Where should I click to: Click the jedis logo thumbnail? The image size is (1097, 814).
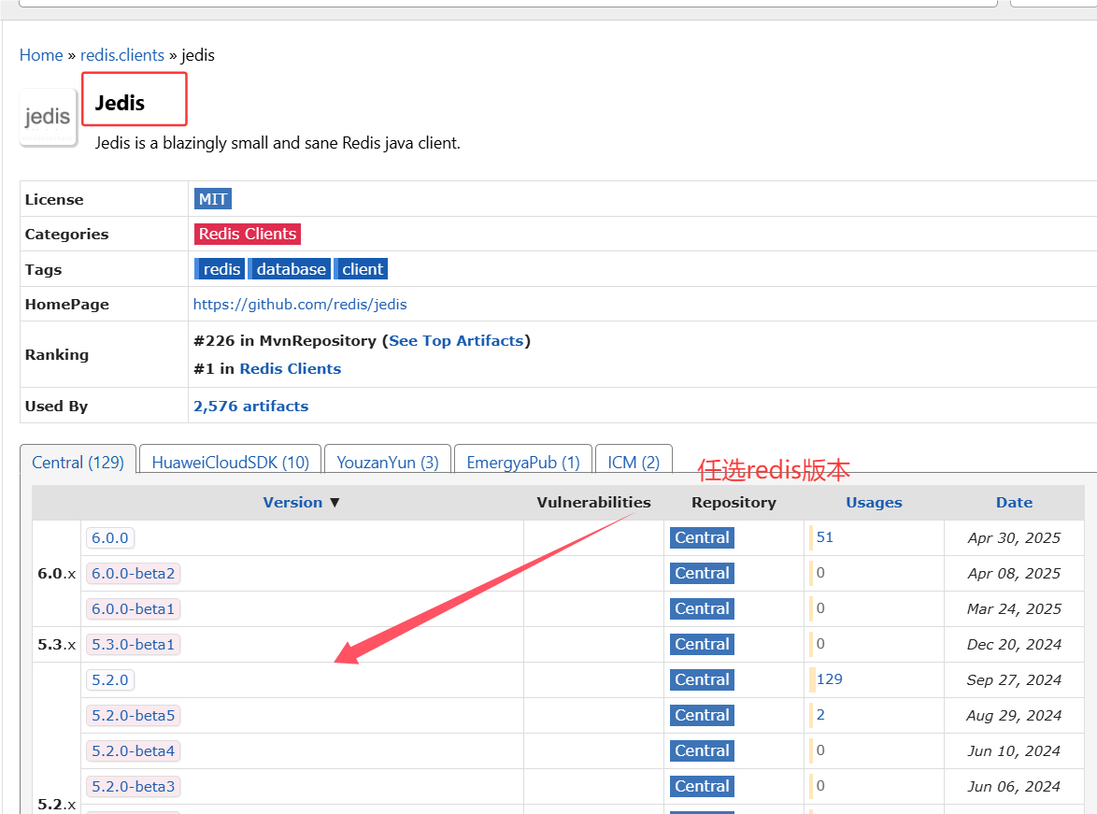pos(49,118)
